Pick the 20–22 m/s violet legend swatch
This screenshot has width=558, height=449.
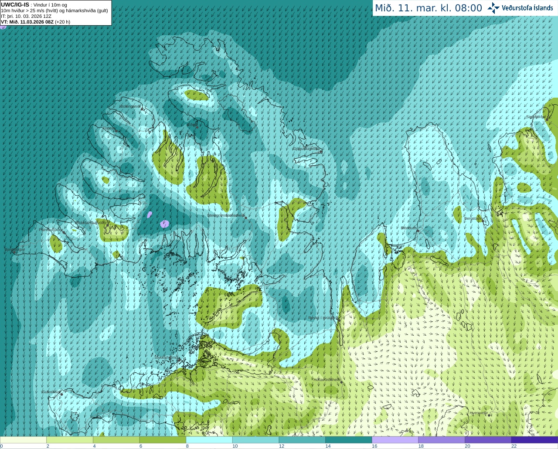click(x=488, y=440)
